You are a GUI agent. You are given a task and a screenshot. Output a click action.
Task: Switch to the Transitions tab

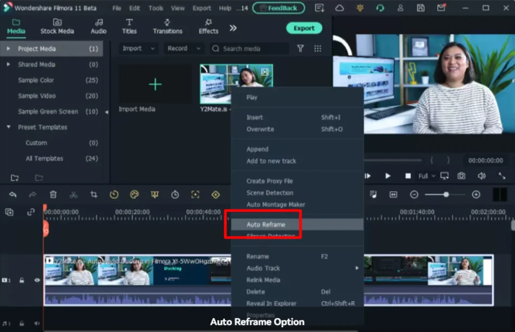coord(168,27)
